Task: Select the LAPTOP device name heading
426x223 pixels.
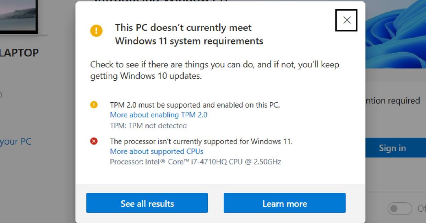Action: pos(19,53)
